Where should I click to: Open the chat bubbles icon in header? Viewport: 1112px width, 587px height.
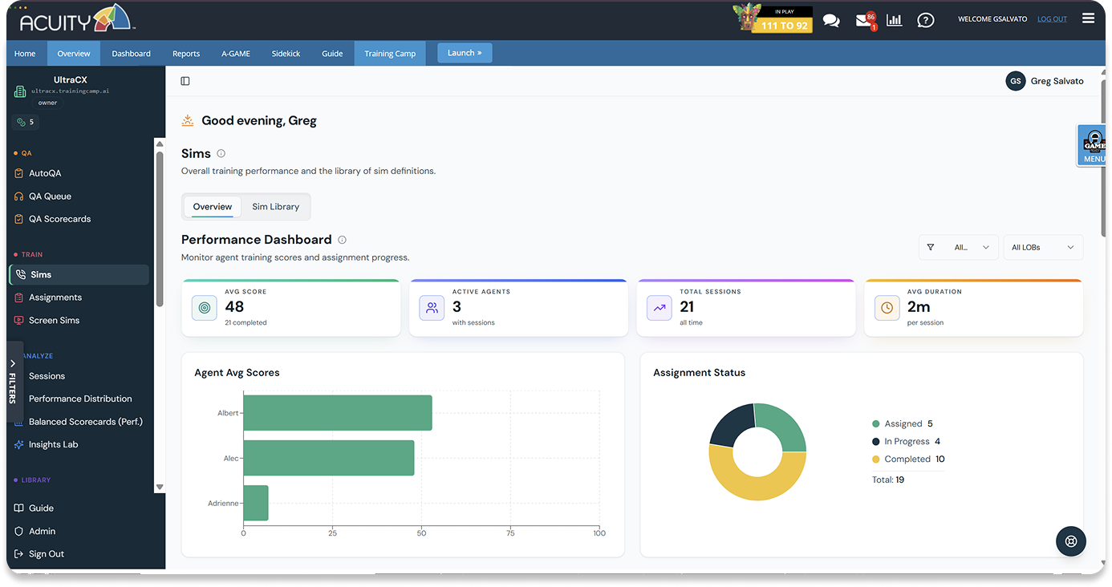pyautogui.click(x=831, y=20)
